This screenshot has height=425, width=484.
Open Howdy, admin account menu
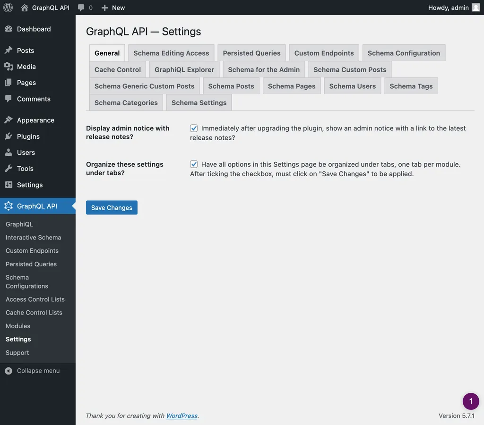pyautogui.click(x=453, y=8)
